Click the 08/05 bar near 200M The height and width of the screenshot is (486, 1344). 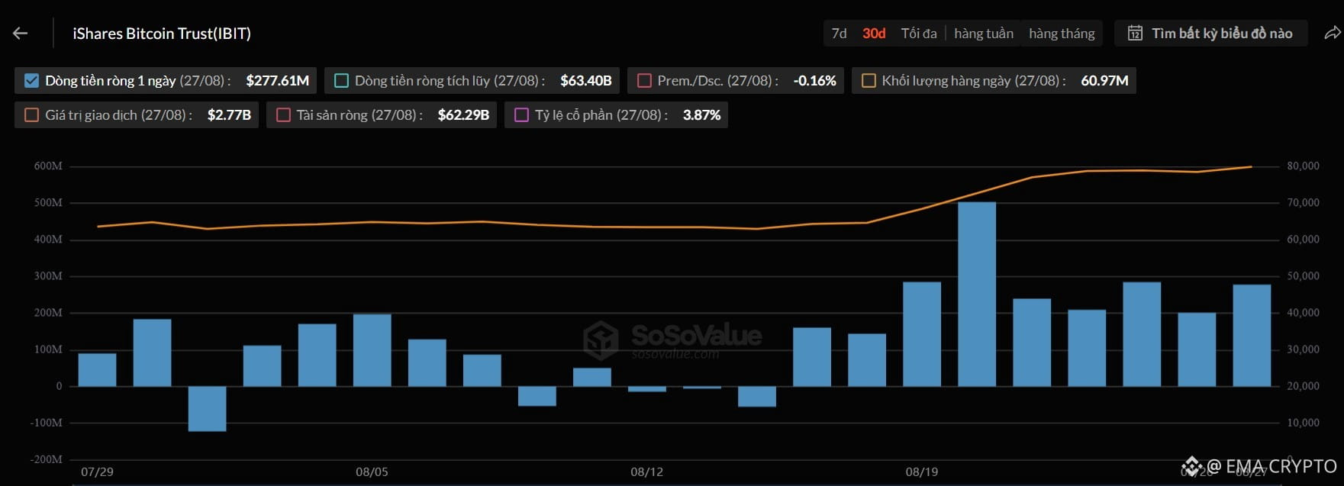[372, 349]
